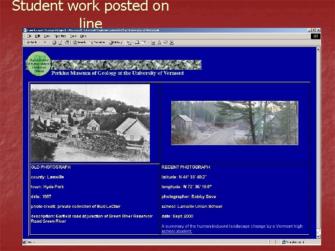The image size is (335, 251).
Task: Click the security zone icon in status bar
Action: coord(284,242)
